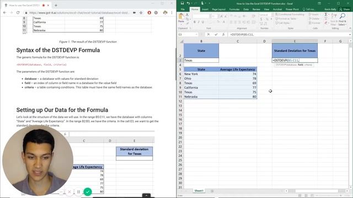The width and height of the screenshot is (353, 198).
Task: Toggle Underline formatting in Excel Font group
Action: click(203, 22)
